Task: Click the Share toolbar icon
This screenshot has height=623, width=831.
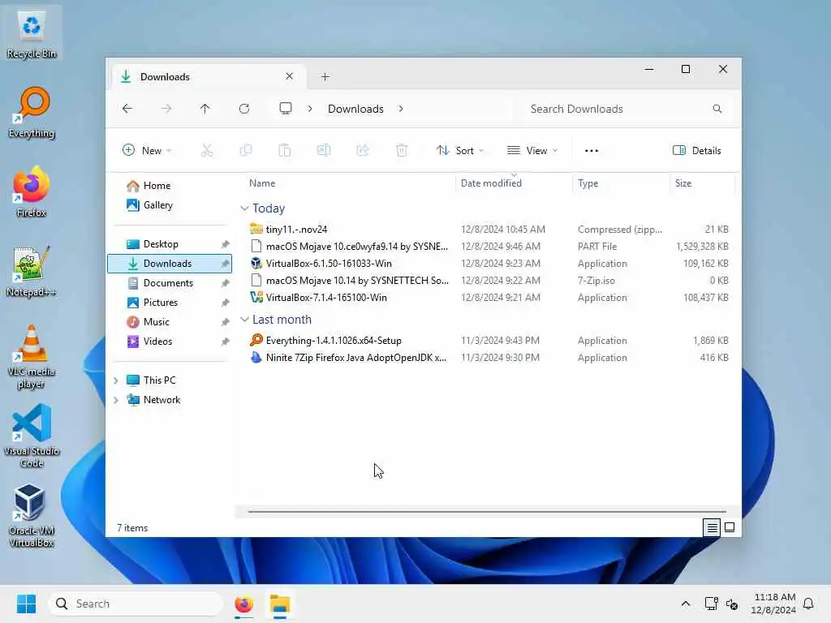Action: [363, 150]
